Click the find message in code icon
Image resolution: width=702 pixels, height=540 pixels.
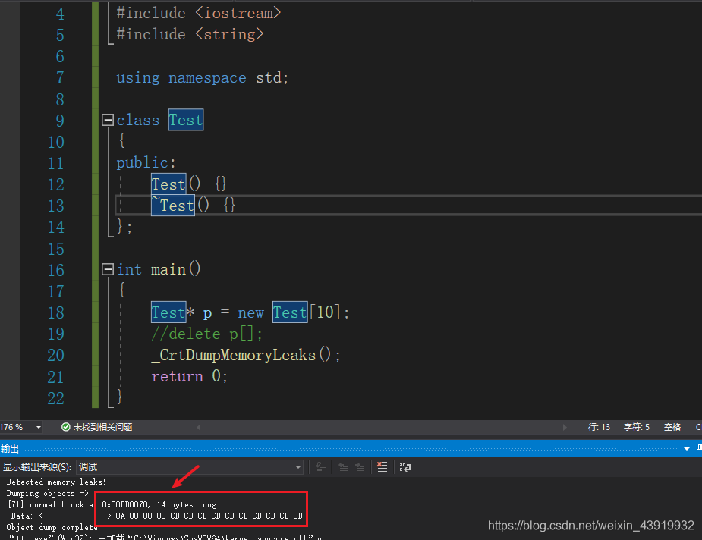(x=320, y=467)
